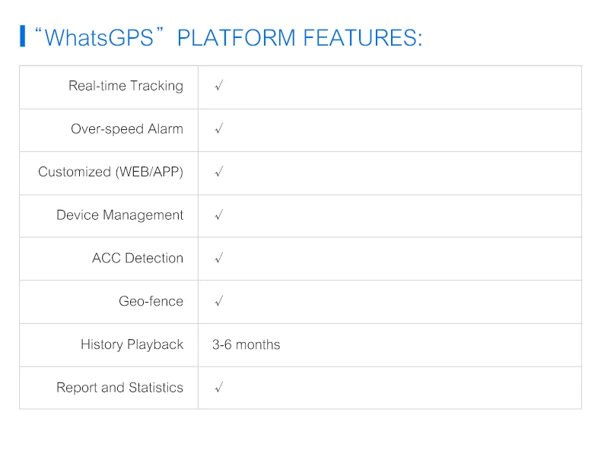The image size is (601, 463).
Task: Click the WhatsGPS title text
Action: pos(99,37)
